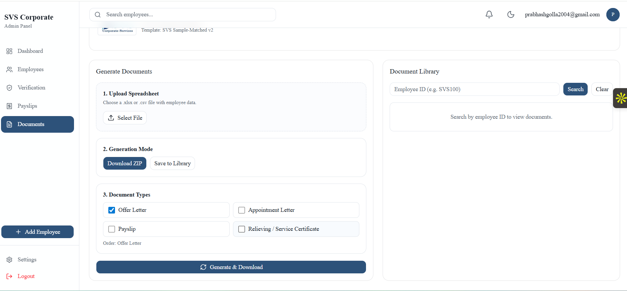Click the Documents file icon
The height and width of the screenshot is (291, 627).
click(x=9, y=124)
